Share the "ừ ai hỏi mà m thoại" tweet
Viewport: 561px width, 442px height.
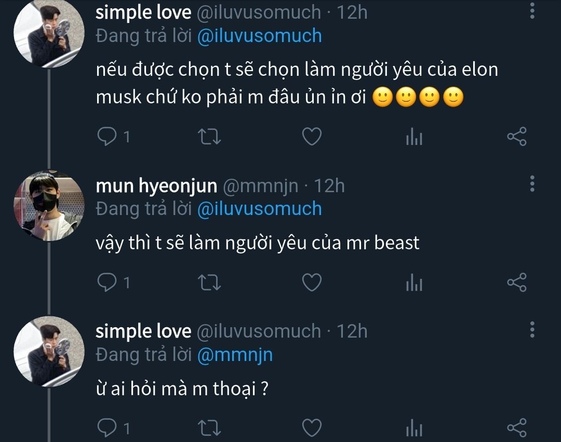click(516, 428)
